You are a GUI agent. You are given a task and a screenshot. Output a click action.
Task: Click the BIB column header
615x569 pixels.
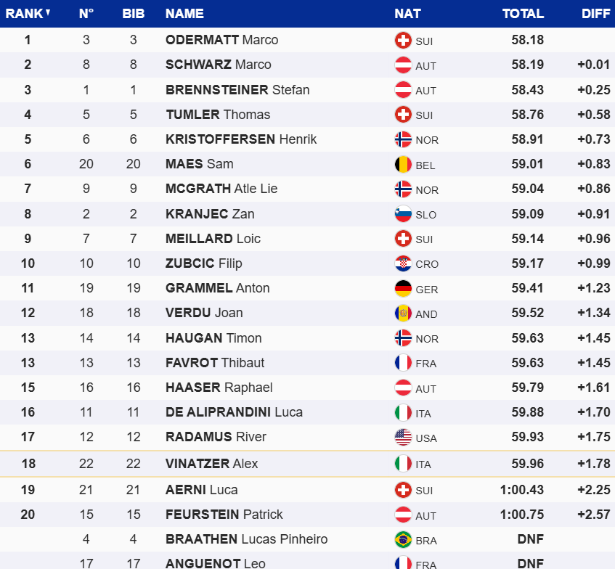[133, 13]
